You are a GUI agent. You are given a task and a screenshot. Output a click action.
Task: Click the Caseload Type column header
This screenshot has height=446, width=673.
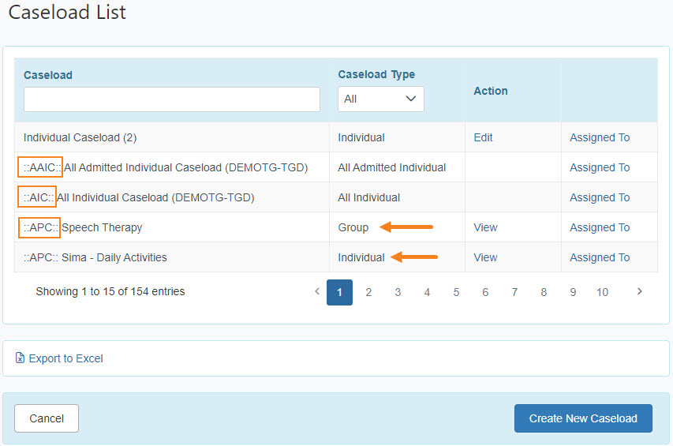pos(376,74)
